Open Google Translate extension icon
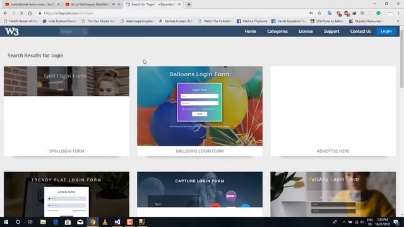Screen dimensions: 404x227 click(x=330, y=13)
